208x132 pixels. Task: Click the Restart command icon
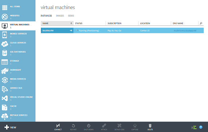pyautogui.click(x=73, y=125)
